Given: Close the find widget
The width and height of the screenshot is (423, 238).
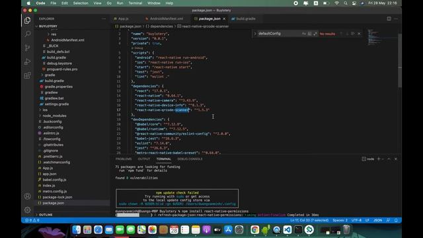Looking at the screenshot, I should click(x=359, y=34).
